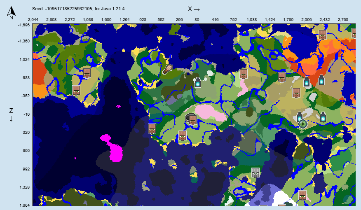Screen dimensions: 361x210
Task: Click the lantern icon directly above the stronghold
Action: (300, 116)
